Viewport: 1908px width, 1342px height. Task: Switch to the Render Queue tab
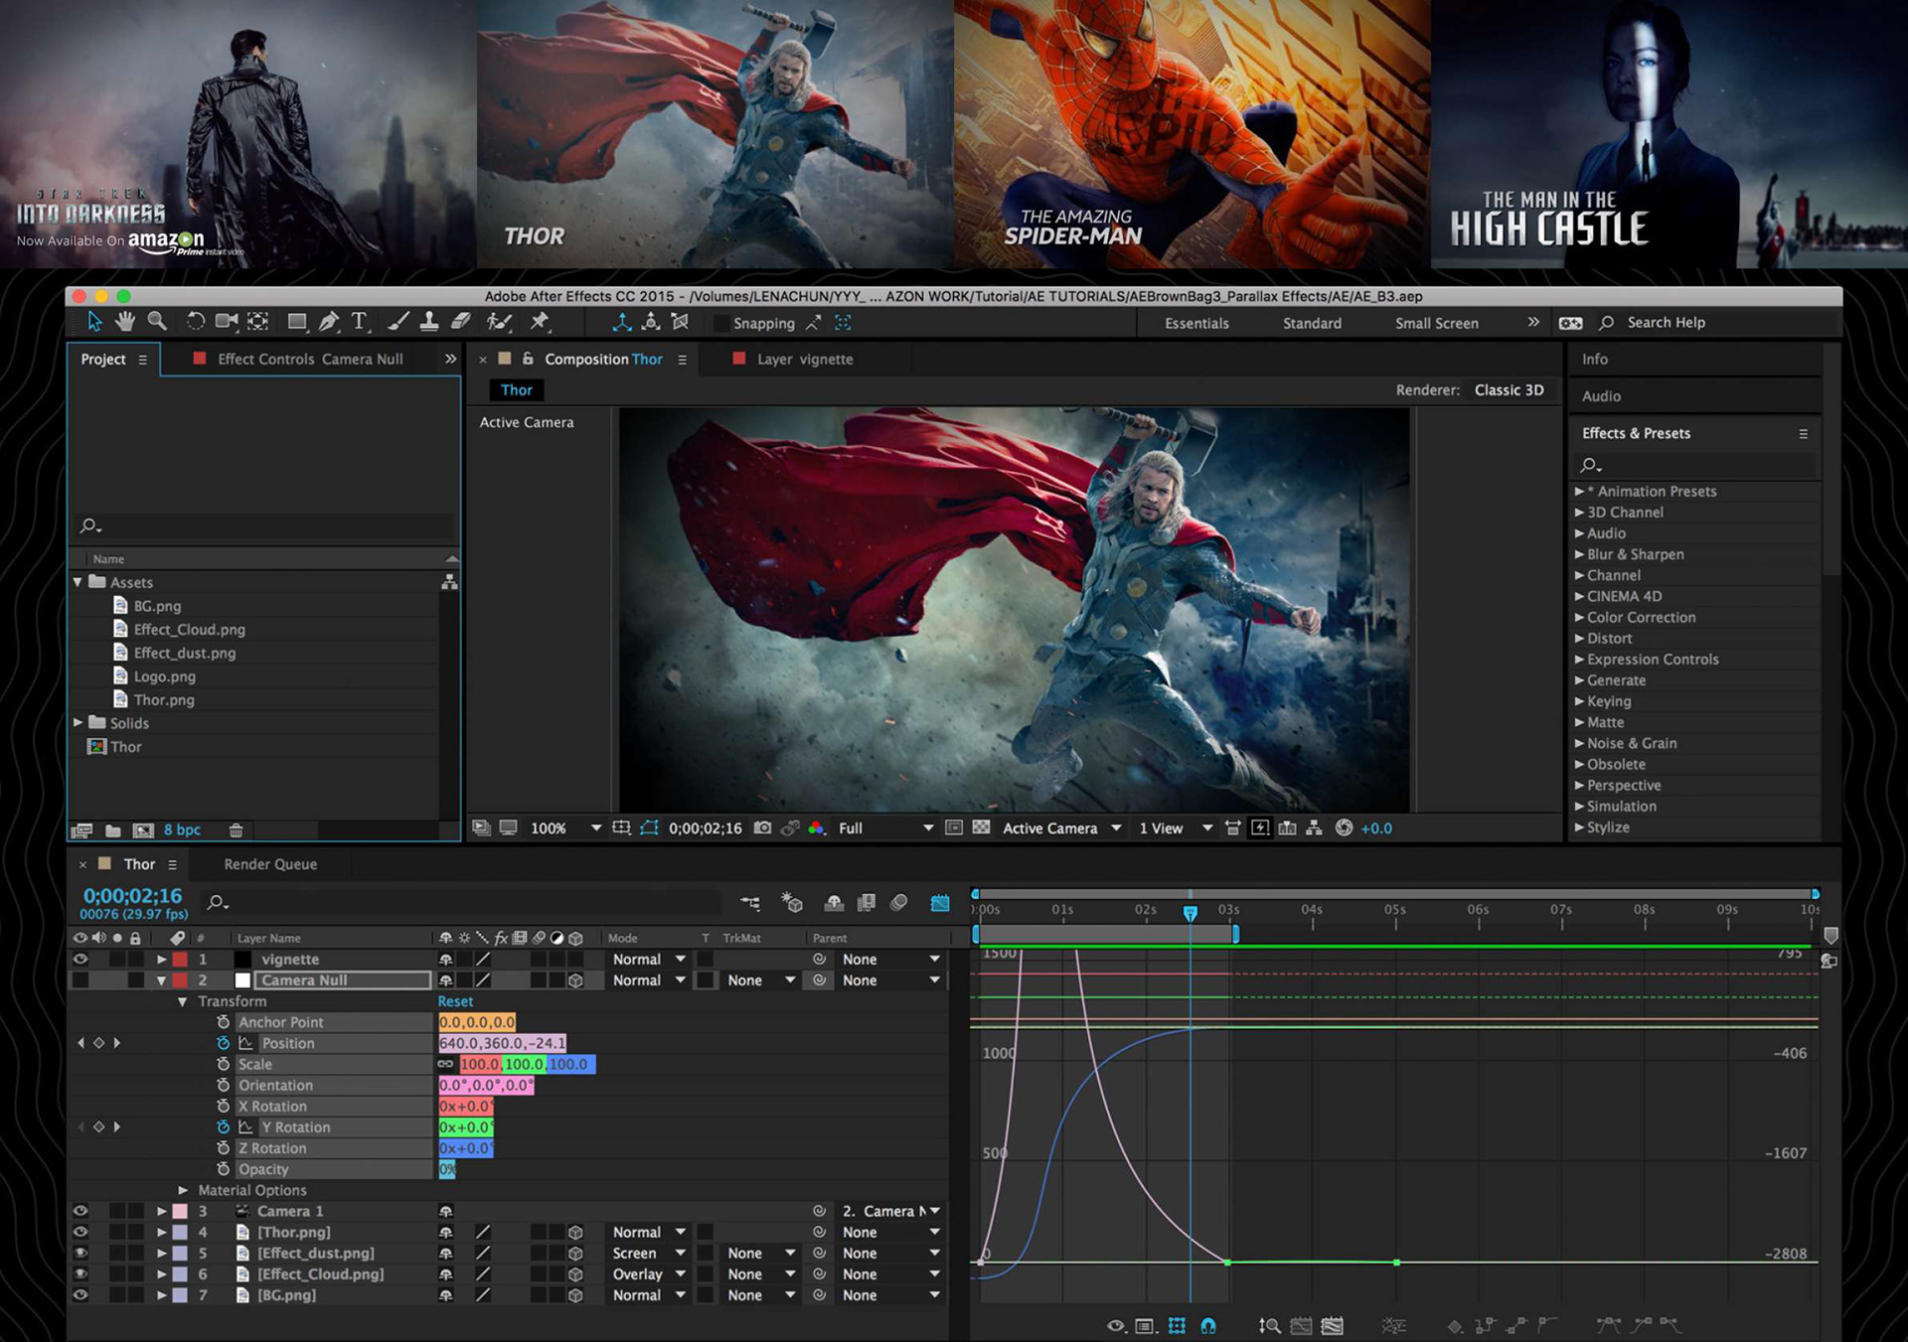tap(270, 864)
